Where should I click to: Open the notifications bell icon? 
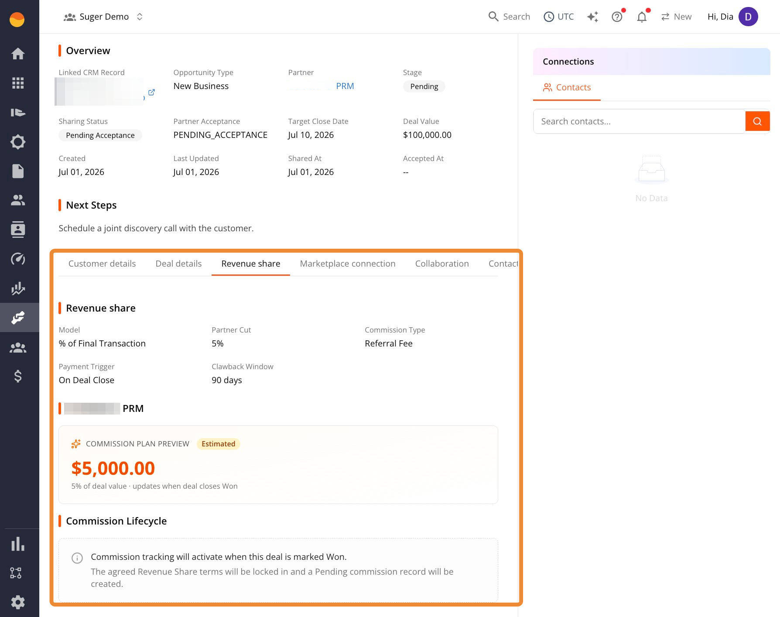point(642,17)
